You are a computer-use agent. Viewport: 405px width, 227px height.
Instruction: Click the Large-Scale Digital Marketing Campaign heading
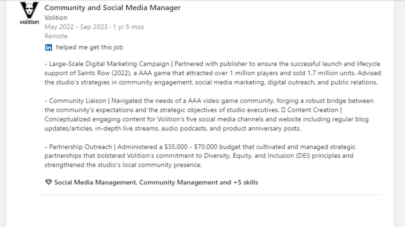point(110,64)
